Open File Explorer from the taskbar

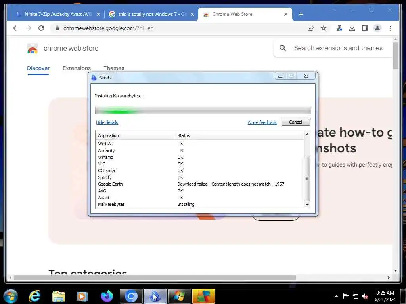(59, 296)
